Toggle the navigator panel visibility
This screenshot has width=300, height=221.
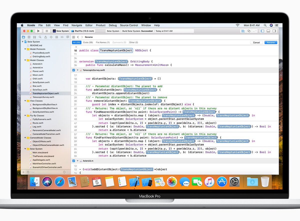click(x=262, y=31)
